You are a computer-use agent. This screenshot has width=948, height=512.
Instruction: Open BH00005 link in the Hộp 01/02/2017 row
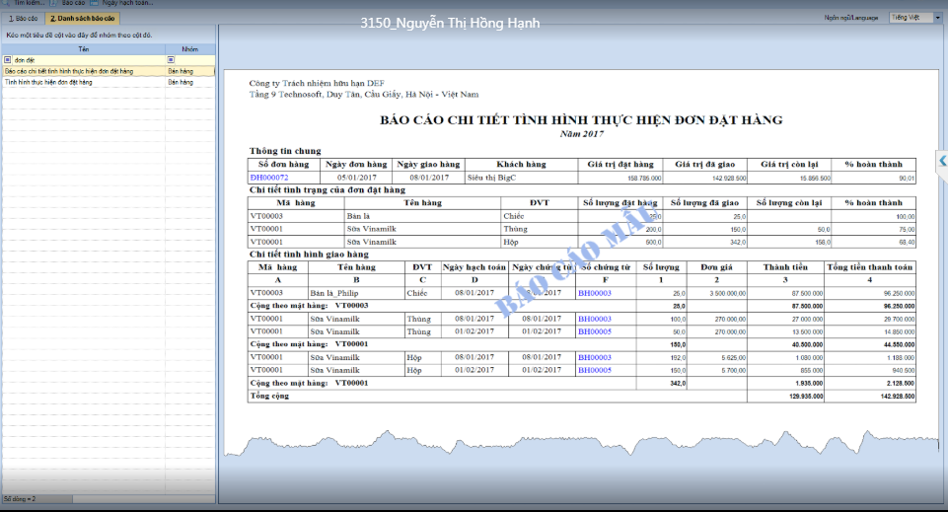(594, 371)
